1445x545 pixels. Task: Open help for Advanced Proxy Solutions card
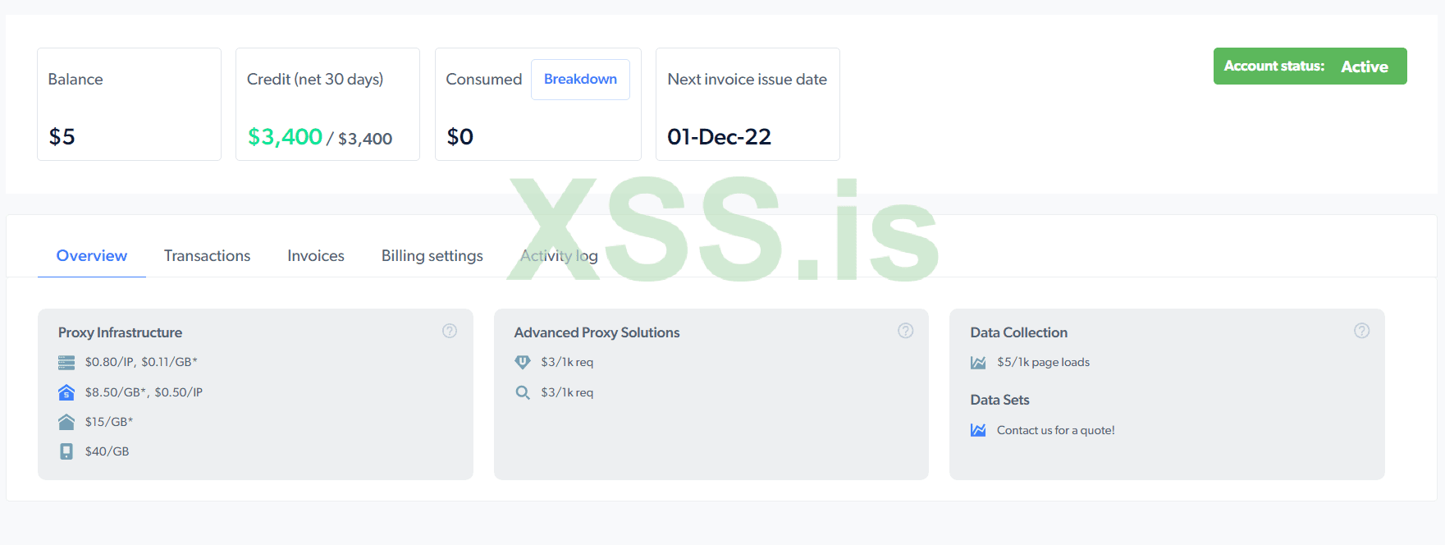[x=905, y=331]
